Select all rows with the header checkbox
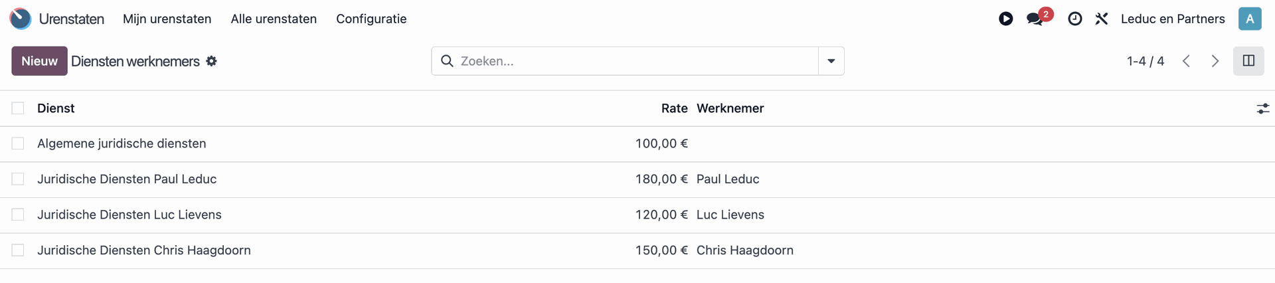This screenshot has width=1275, height=283. pyautogui.click(x=18, y=108)
